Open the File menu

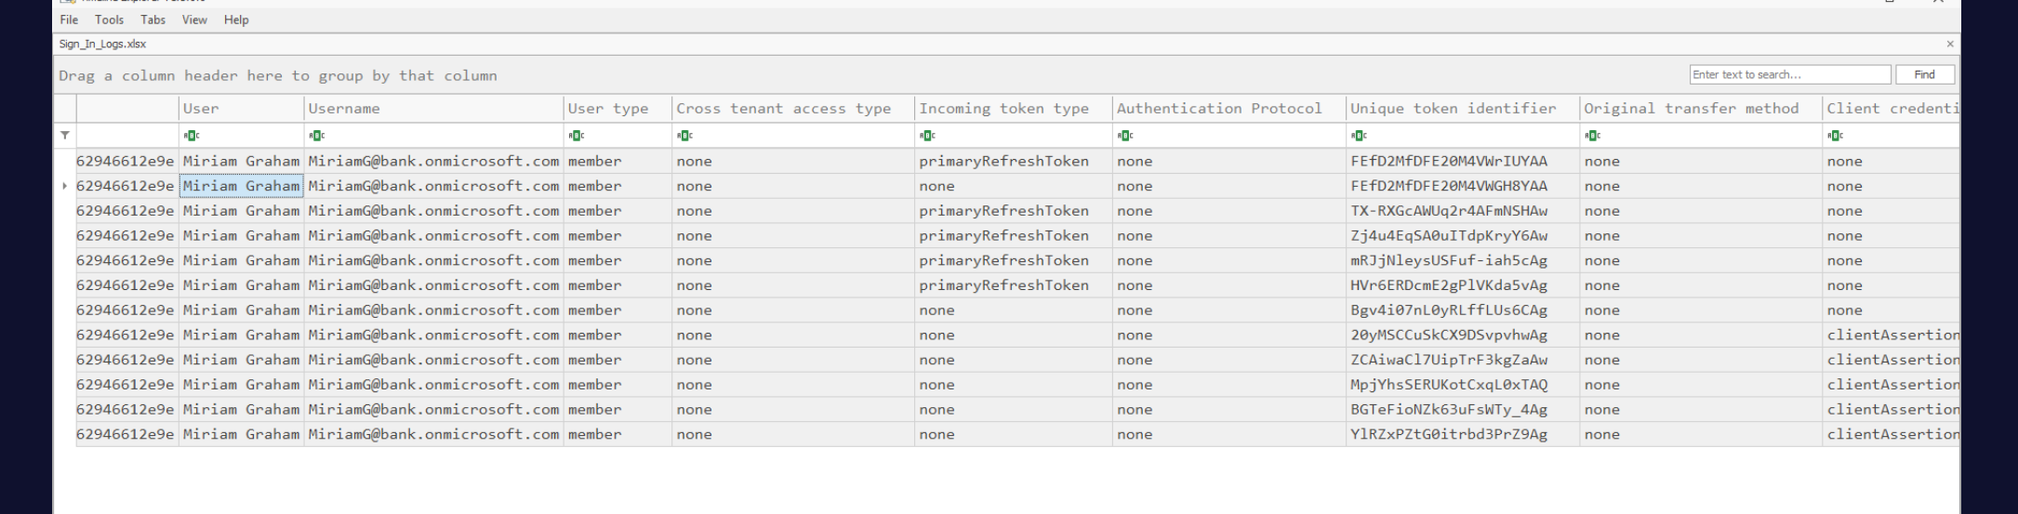(x=69, y=20)
